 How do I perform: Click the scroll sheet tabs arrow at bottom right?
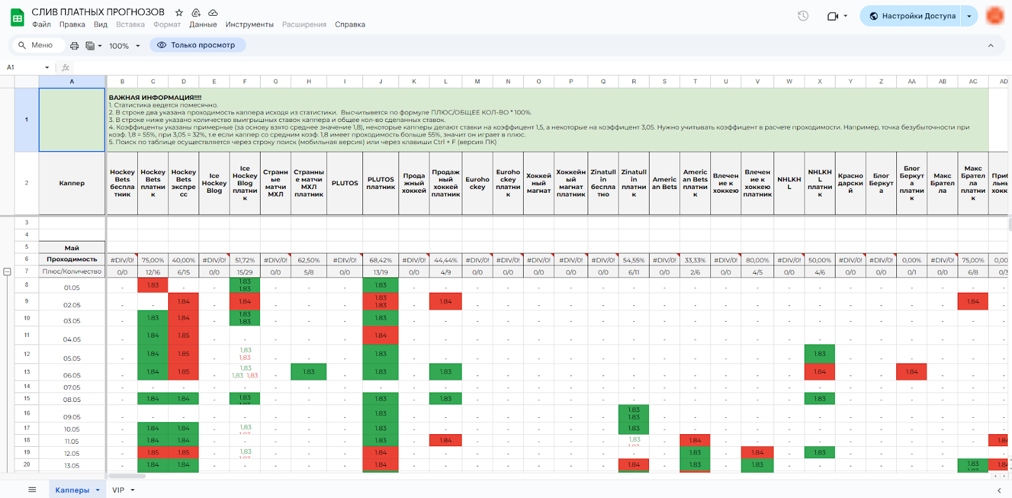coord(999,490)
